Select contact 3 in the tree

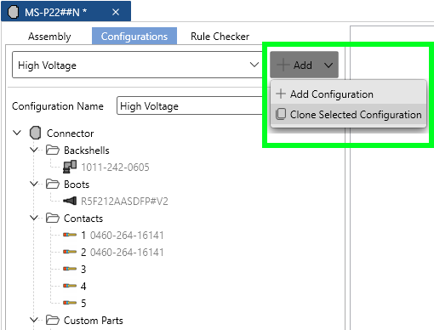tap(83, 269)
